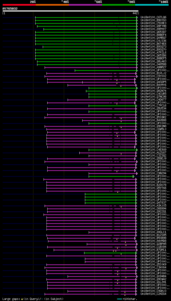Click the red 20% identity legend bar

19,5
